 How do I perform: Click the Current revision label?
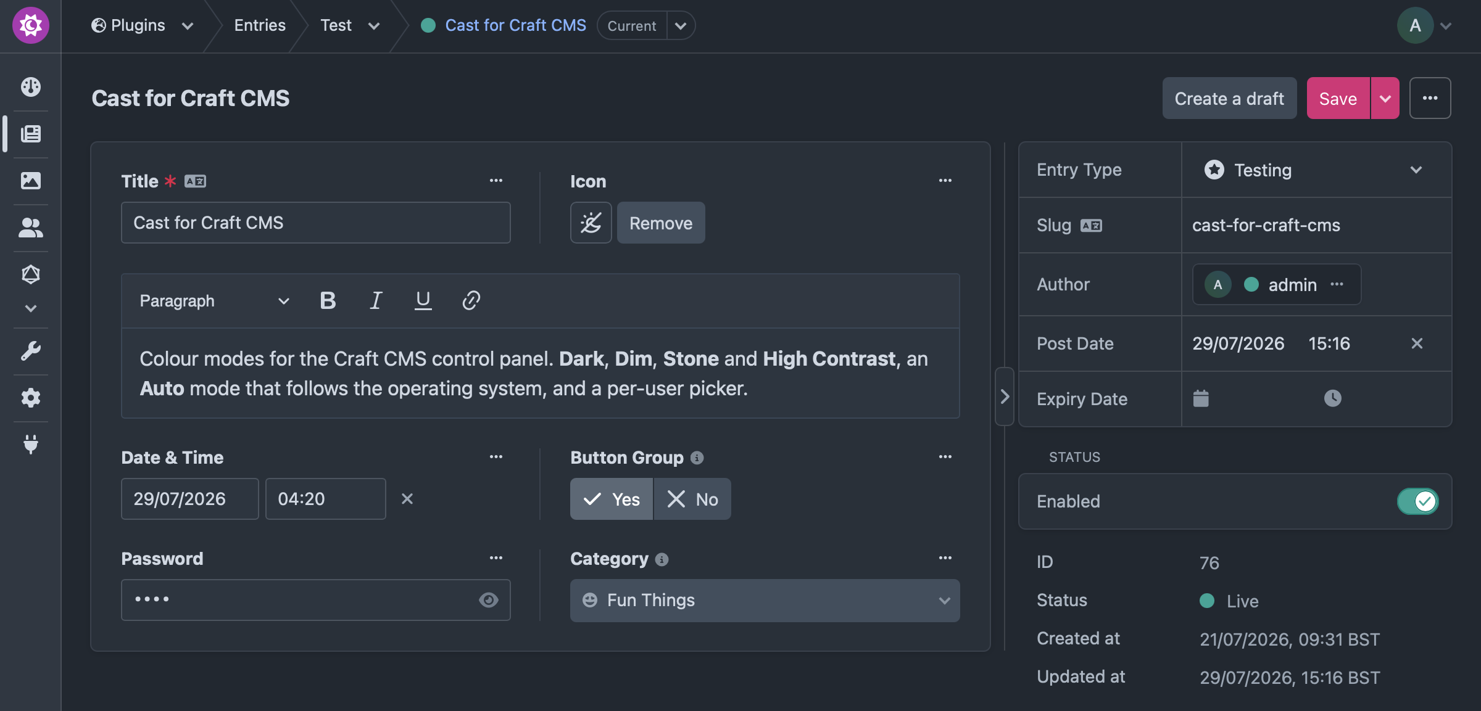pos(631,26)
